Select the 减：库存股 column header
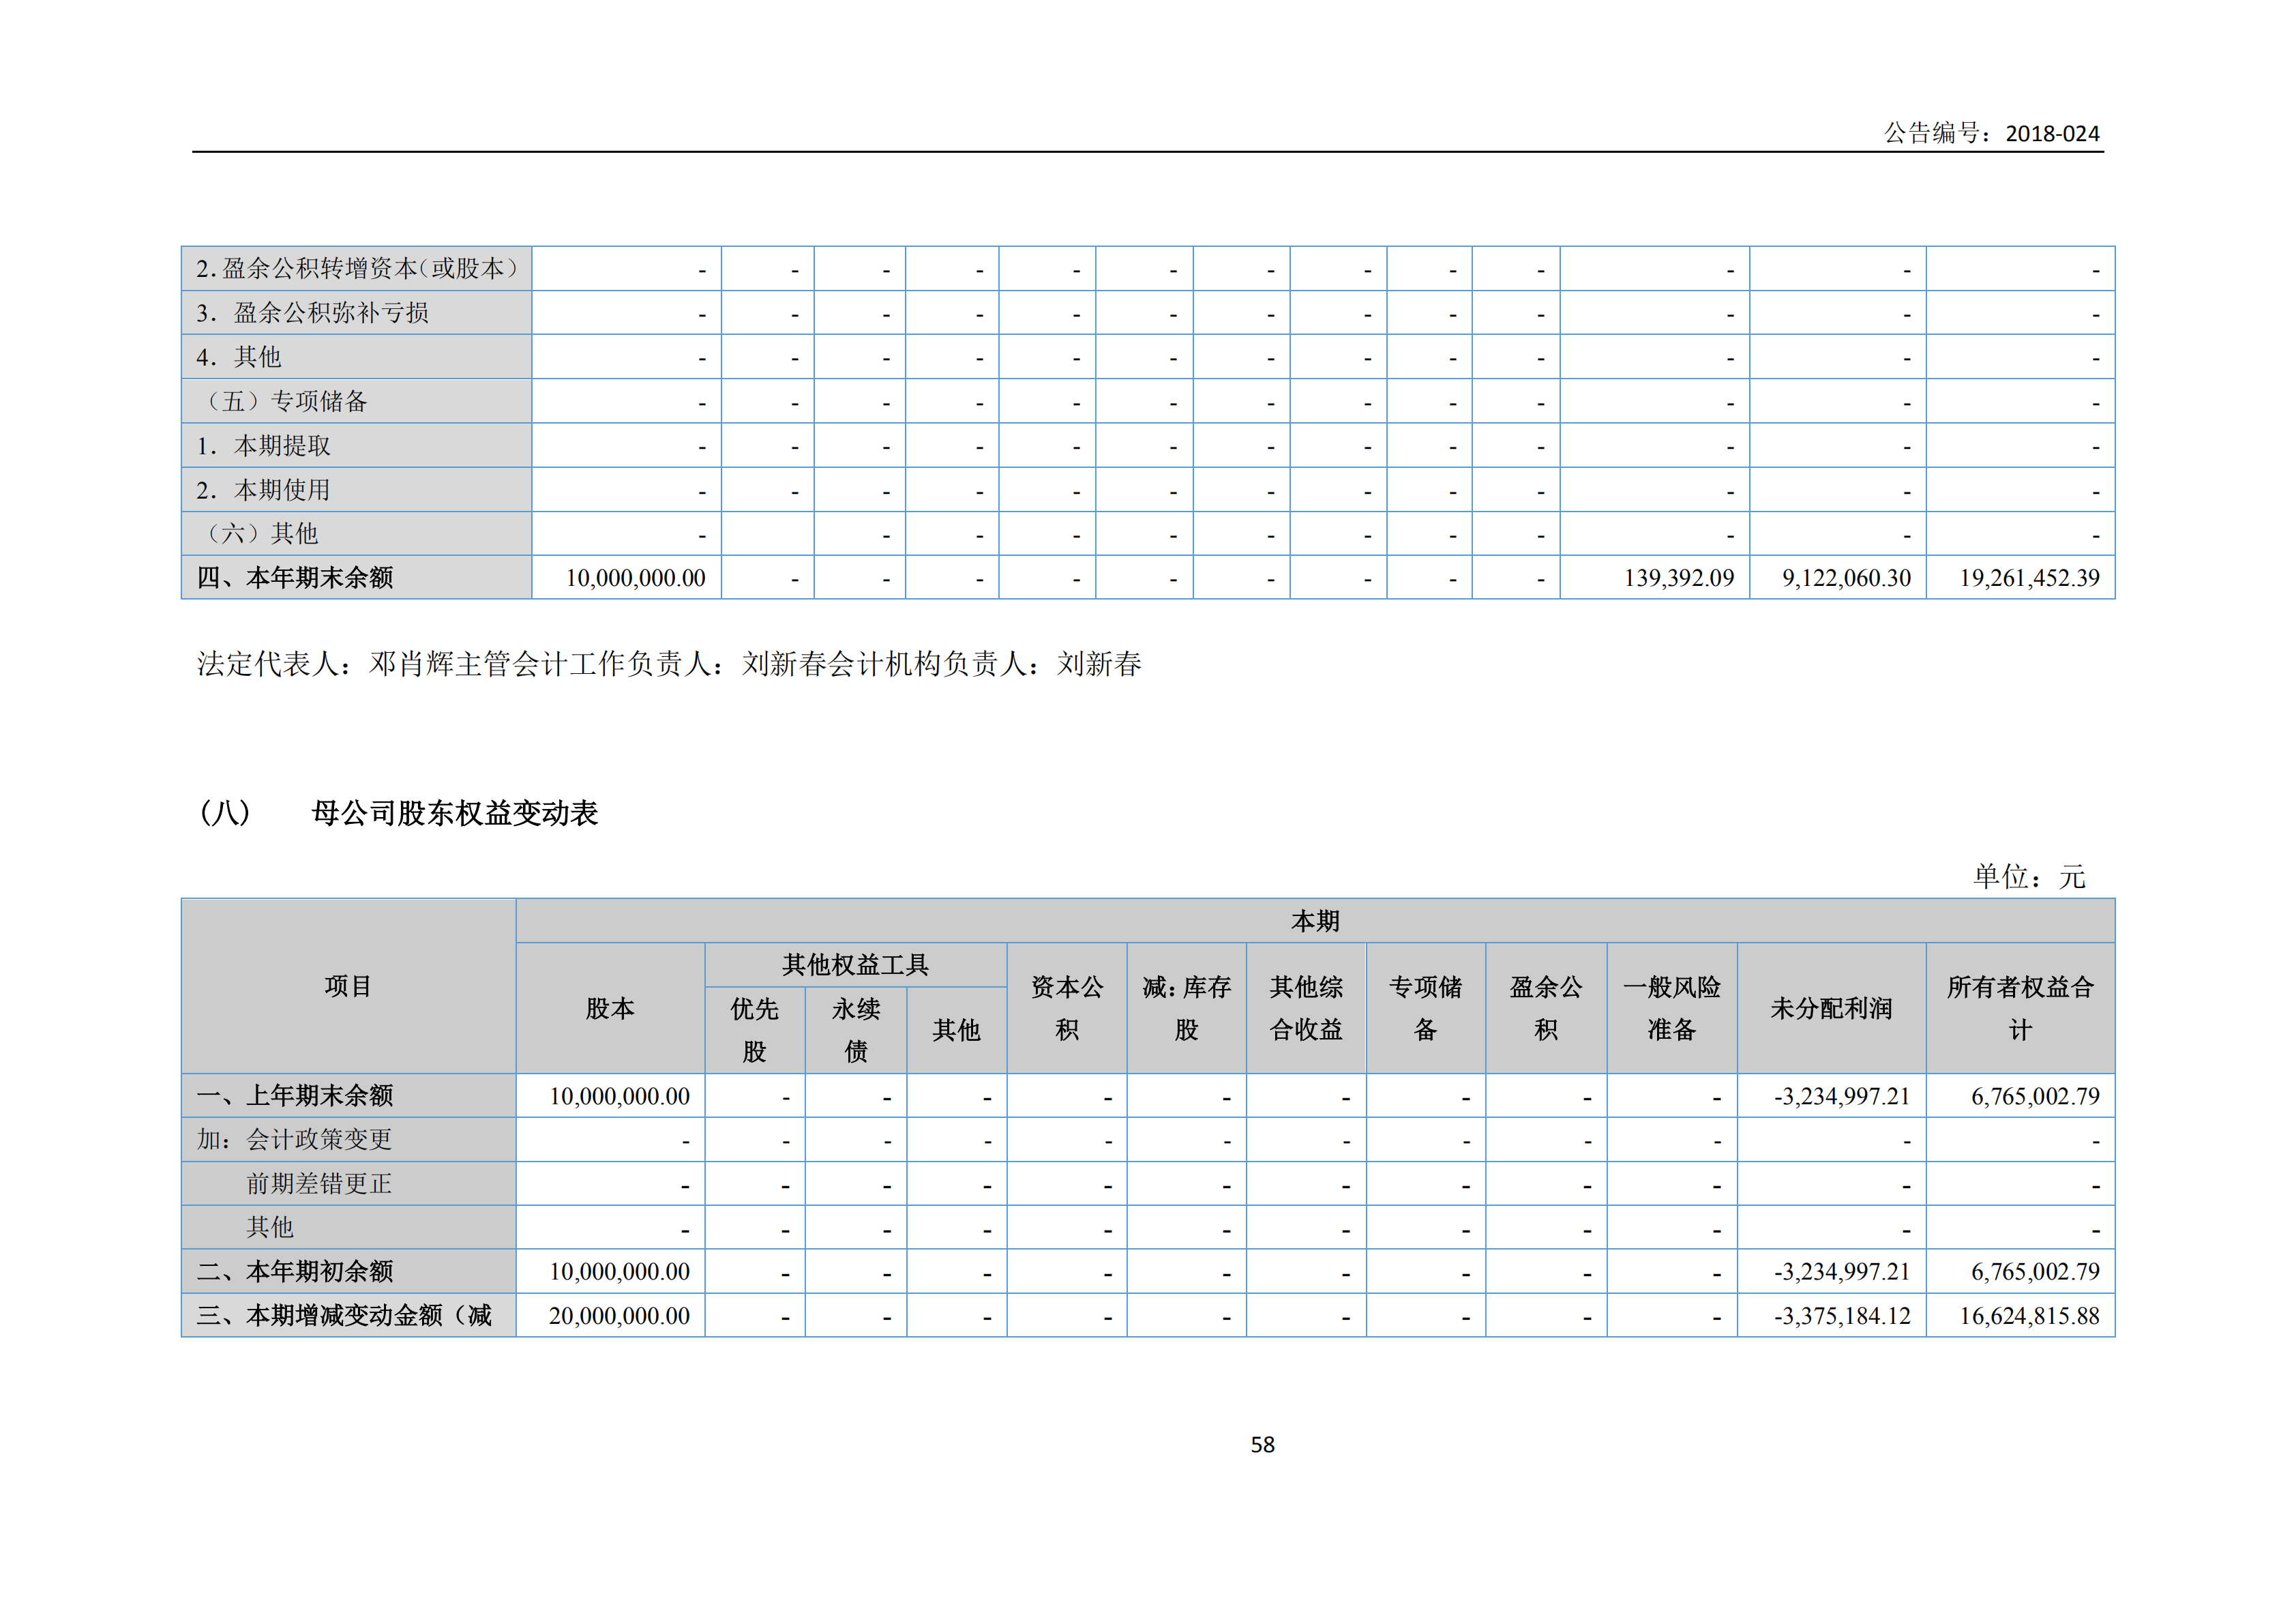2296x1624 pixels. (x=1187, y=1008)
